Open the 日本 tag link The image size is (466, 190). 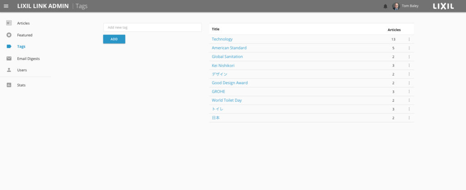[x=216, y=118]
